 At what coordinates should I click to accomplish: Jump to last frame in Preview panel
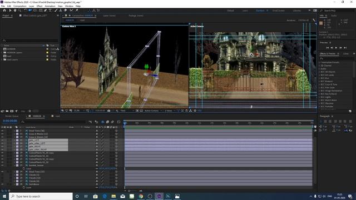click(345, 48)
